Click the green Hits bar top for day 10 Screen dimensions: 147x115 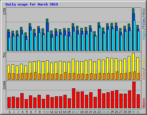(47, 21)
